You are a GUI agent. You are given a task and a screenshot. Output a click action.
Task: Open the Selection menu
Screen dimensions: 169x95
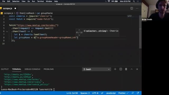pyautogui.click(x=16, y=1)
